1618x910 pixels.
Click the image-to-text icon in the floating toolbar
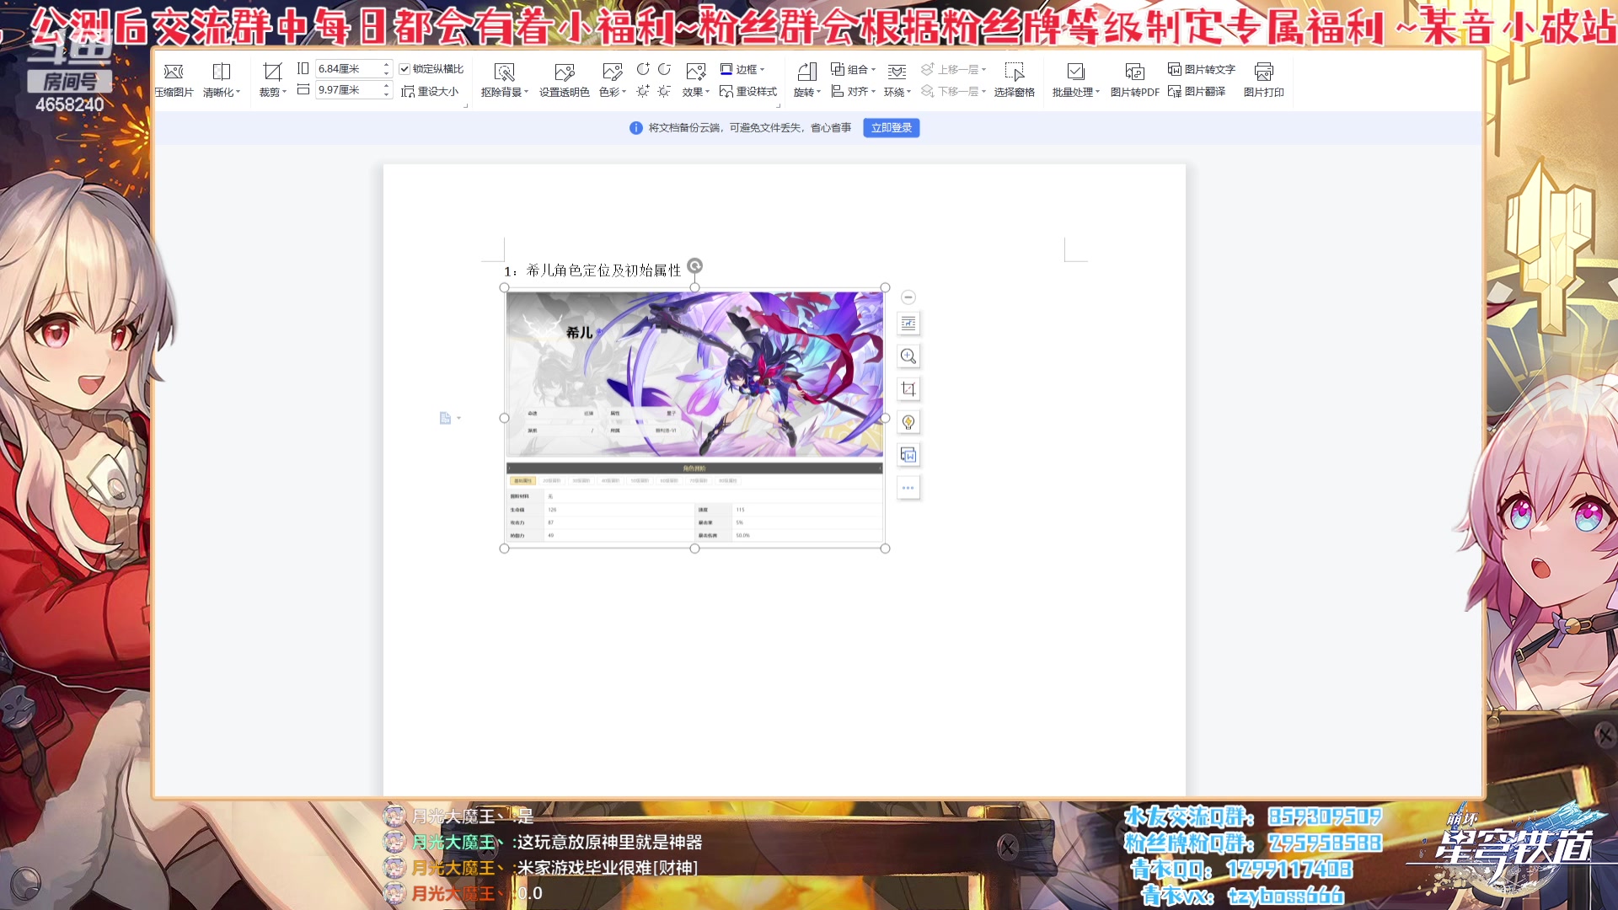tap(908, 455)
